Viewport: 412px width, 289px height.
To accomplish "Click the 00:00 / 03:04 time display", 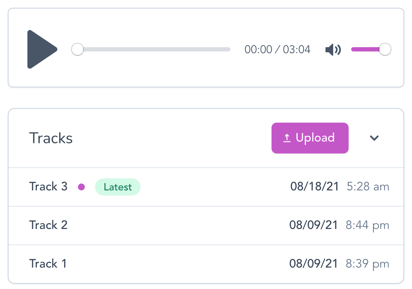I will click(278, 49).
